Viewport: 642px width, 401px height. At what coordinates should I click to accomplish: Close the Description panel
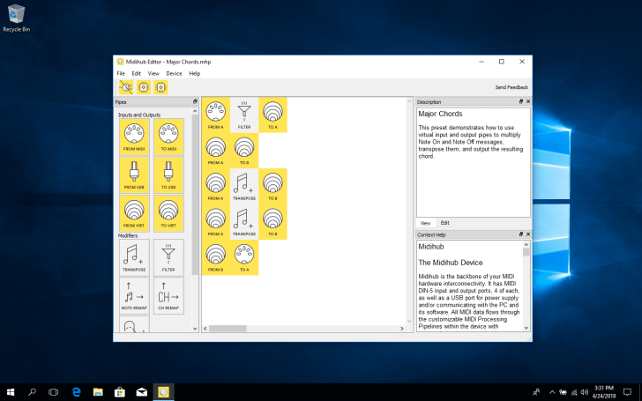coord(528,101)
